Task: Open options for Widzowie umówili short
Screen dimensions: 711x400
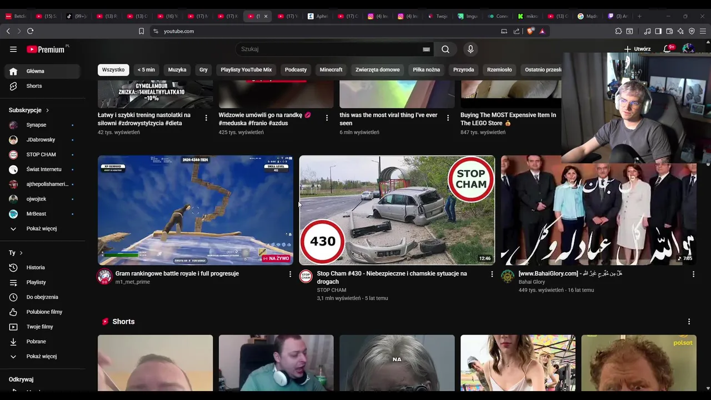Action: (327, 118)
